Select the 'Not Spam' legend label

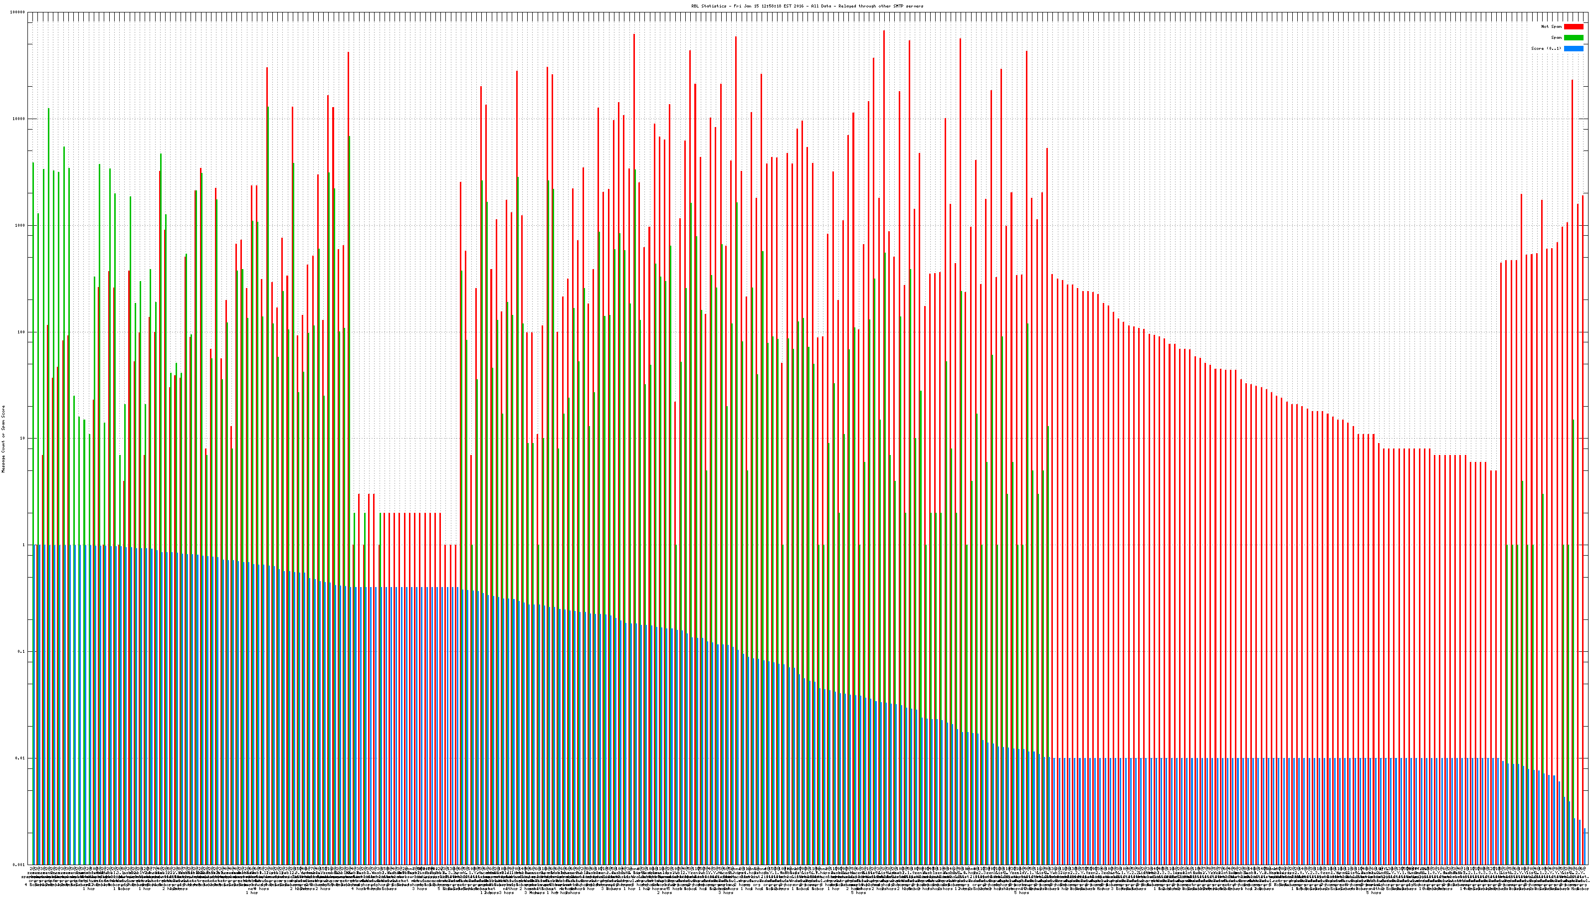[1552, 26]
